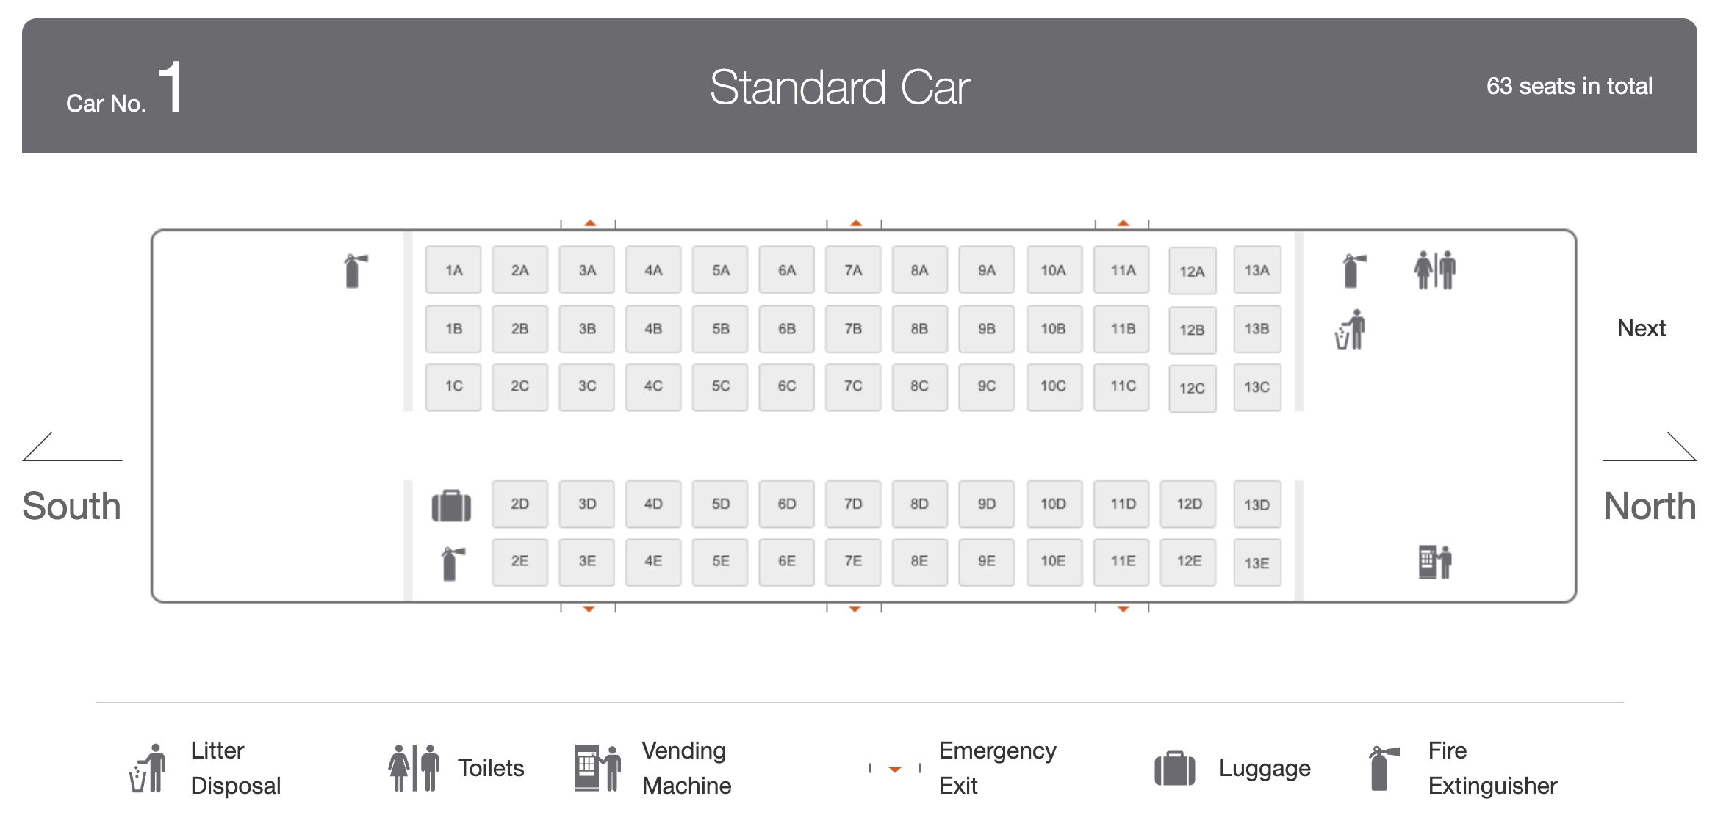Click the vending machine icon inside the car
Image resolution: width=1715 pixels, height=818 pixels.
click(x=1434, y=562)
